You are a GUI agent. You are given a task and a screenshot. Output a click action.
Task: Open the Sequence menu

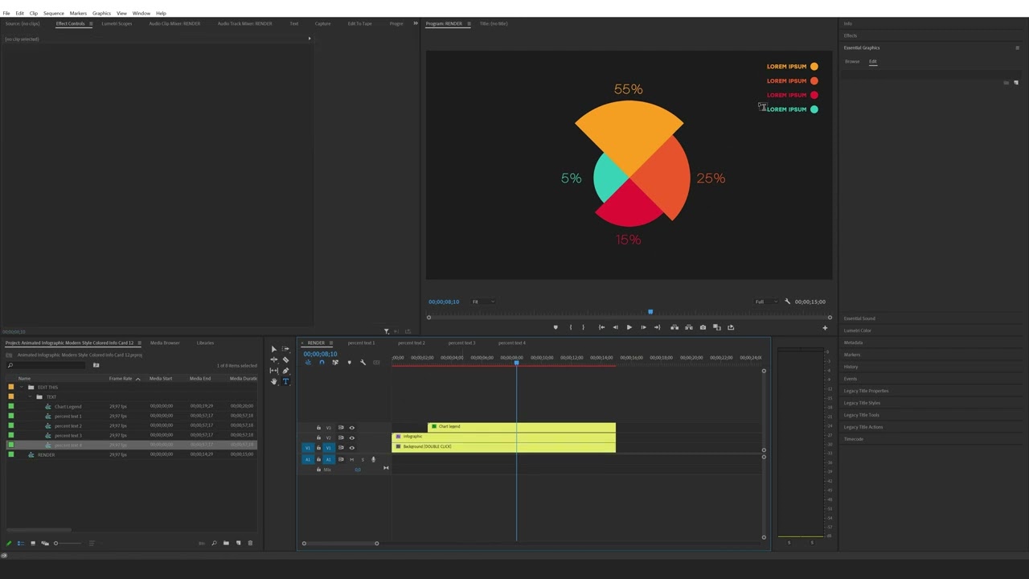click(54, 13)
